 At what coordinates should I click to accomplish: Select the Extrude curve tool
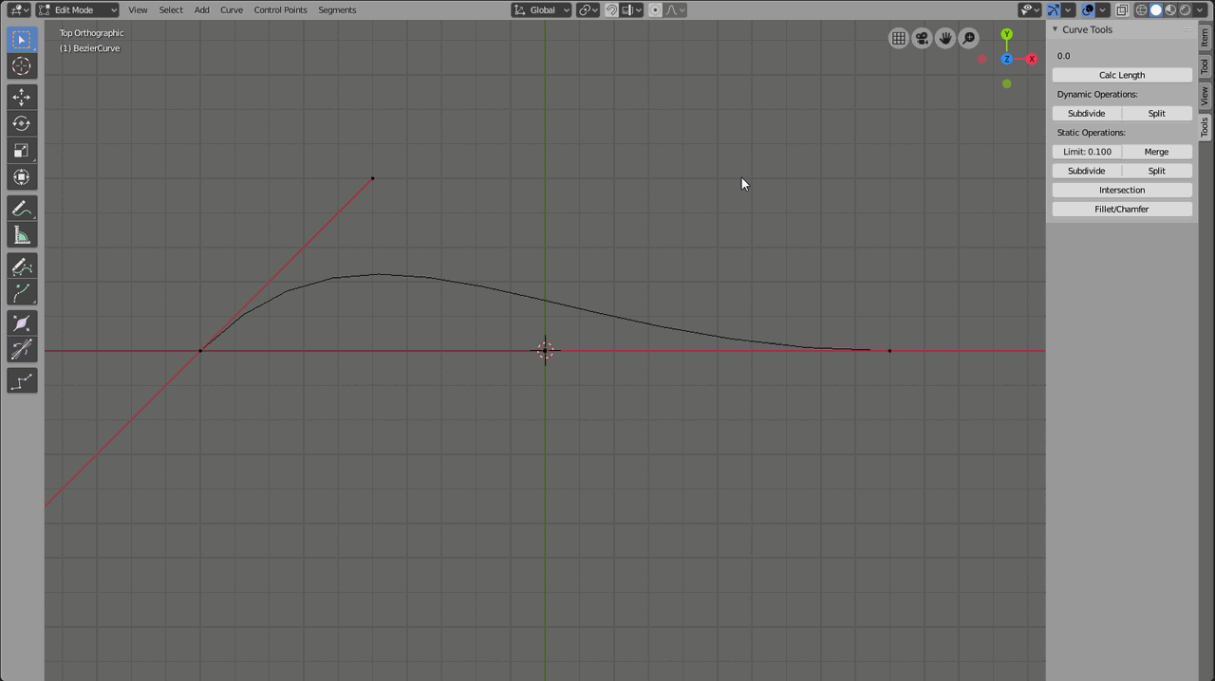tap(22, 292)
